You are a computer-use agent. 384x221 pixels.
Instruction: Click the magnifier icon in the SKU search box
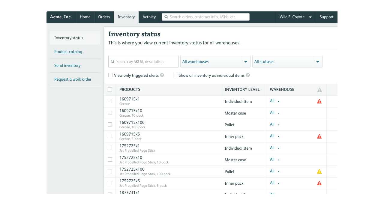coord(112,61)
